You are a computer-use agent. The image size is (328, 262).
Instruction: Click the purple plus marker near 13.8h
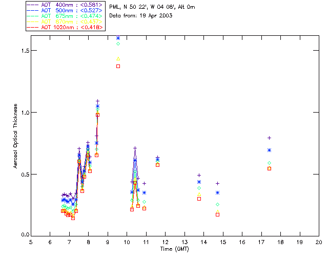(199, 176)
